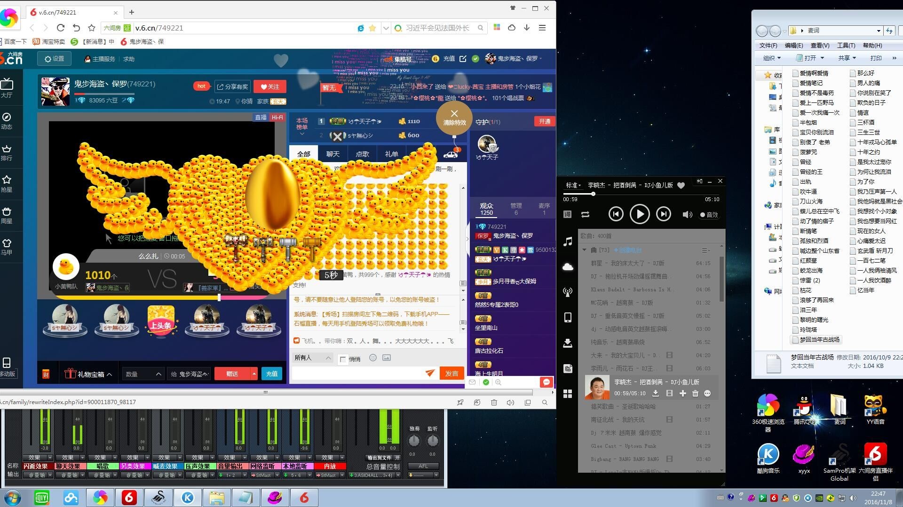Viewport: 903px width, 507px height.
Task: Open the 腾讯QQ desktop icon
Action: tap(804, 410)
